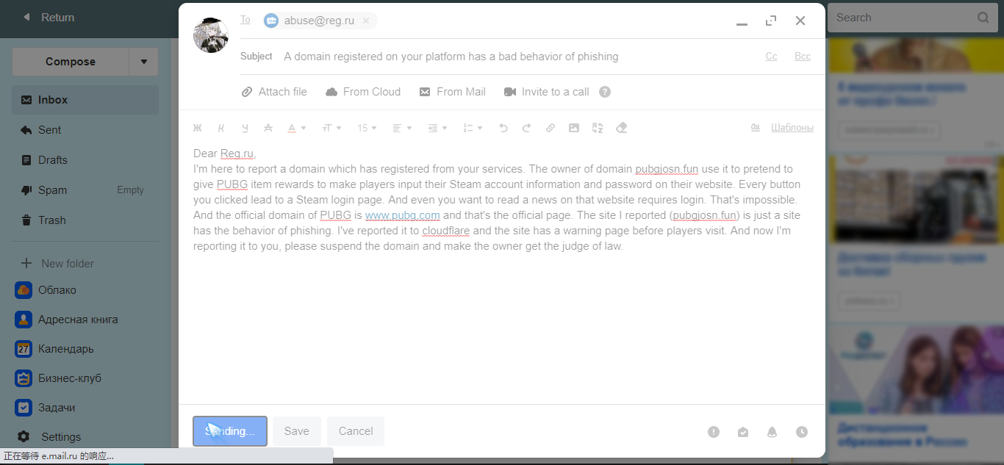Click the schedule send clock icon
This screenshot has height=465, width=1004.
coord(802,432)
